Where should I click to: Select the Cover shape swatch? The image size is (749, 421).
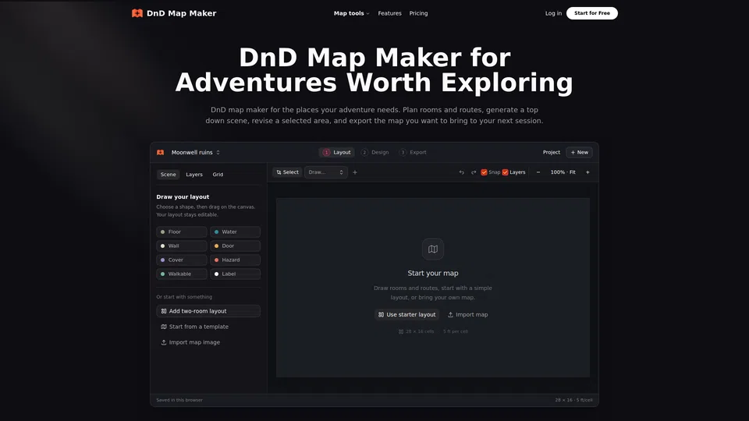[182, 260]
